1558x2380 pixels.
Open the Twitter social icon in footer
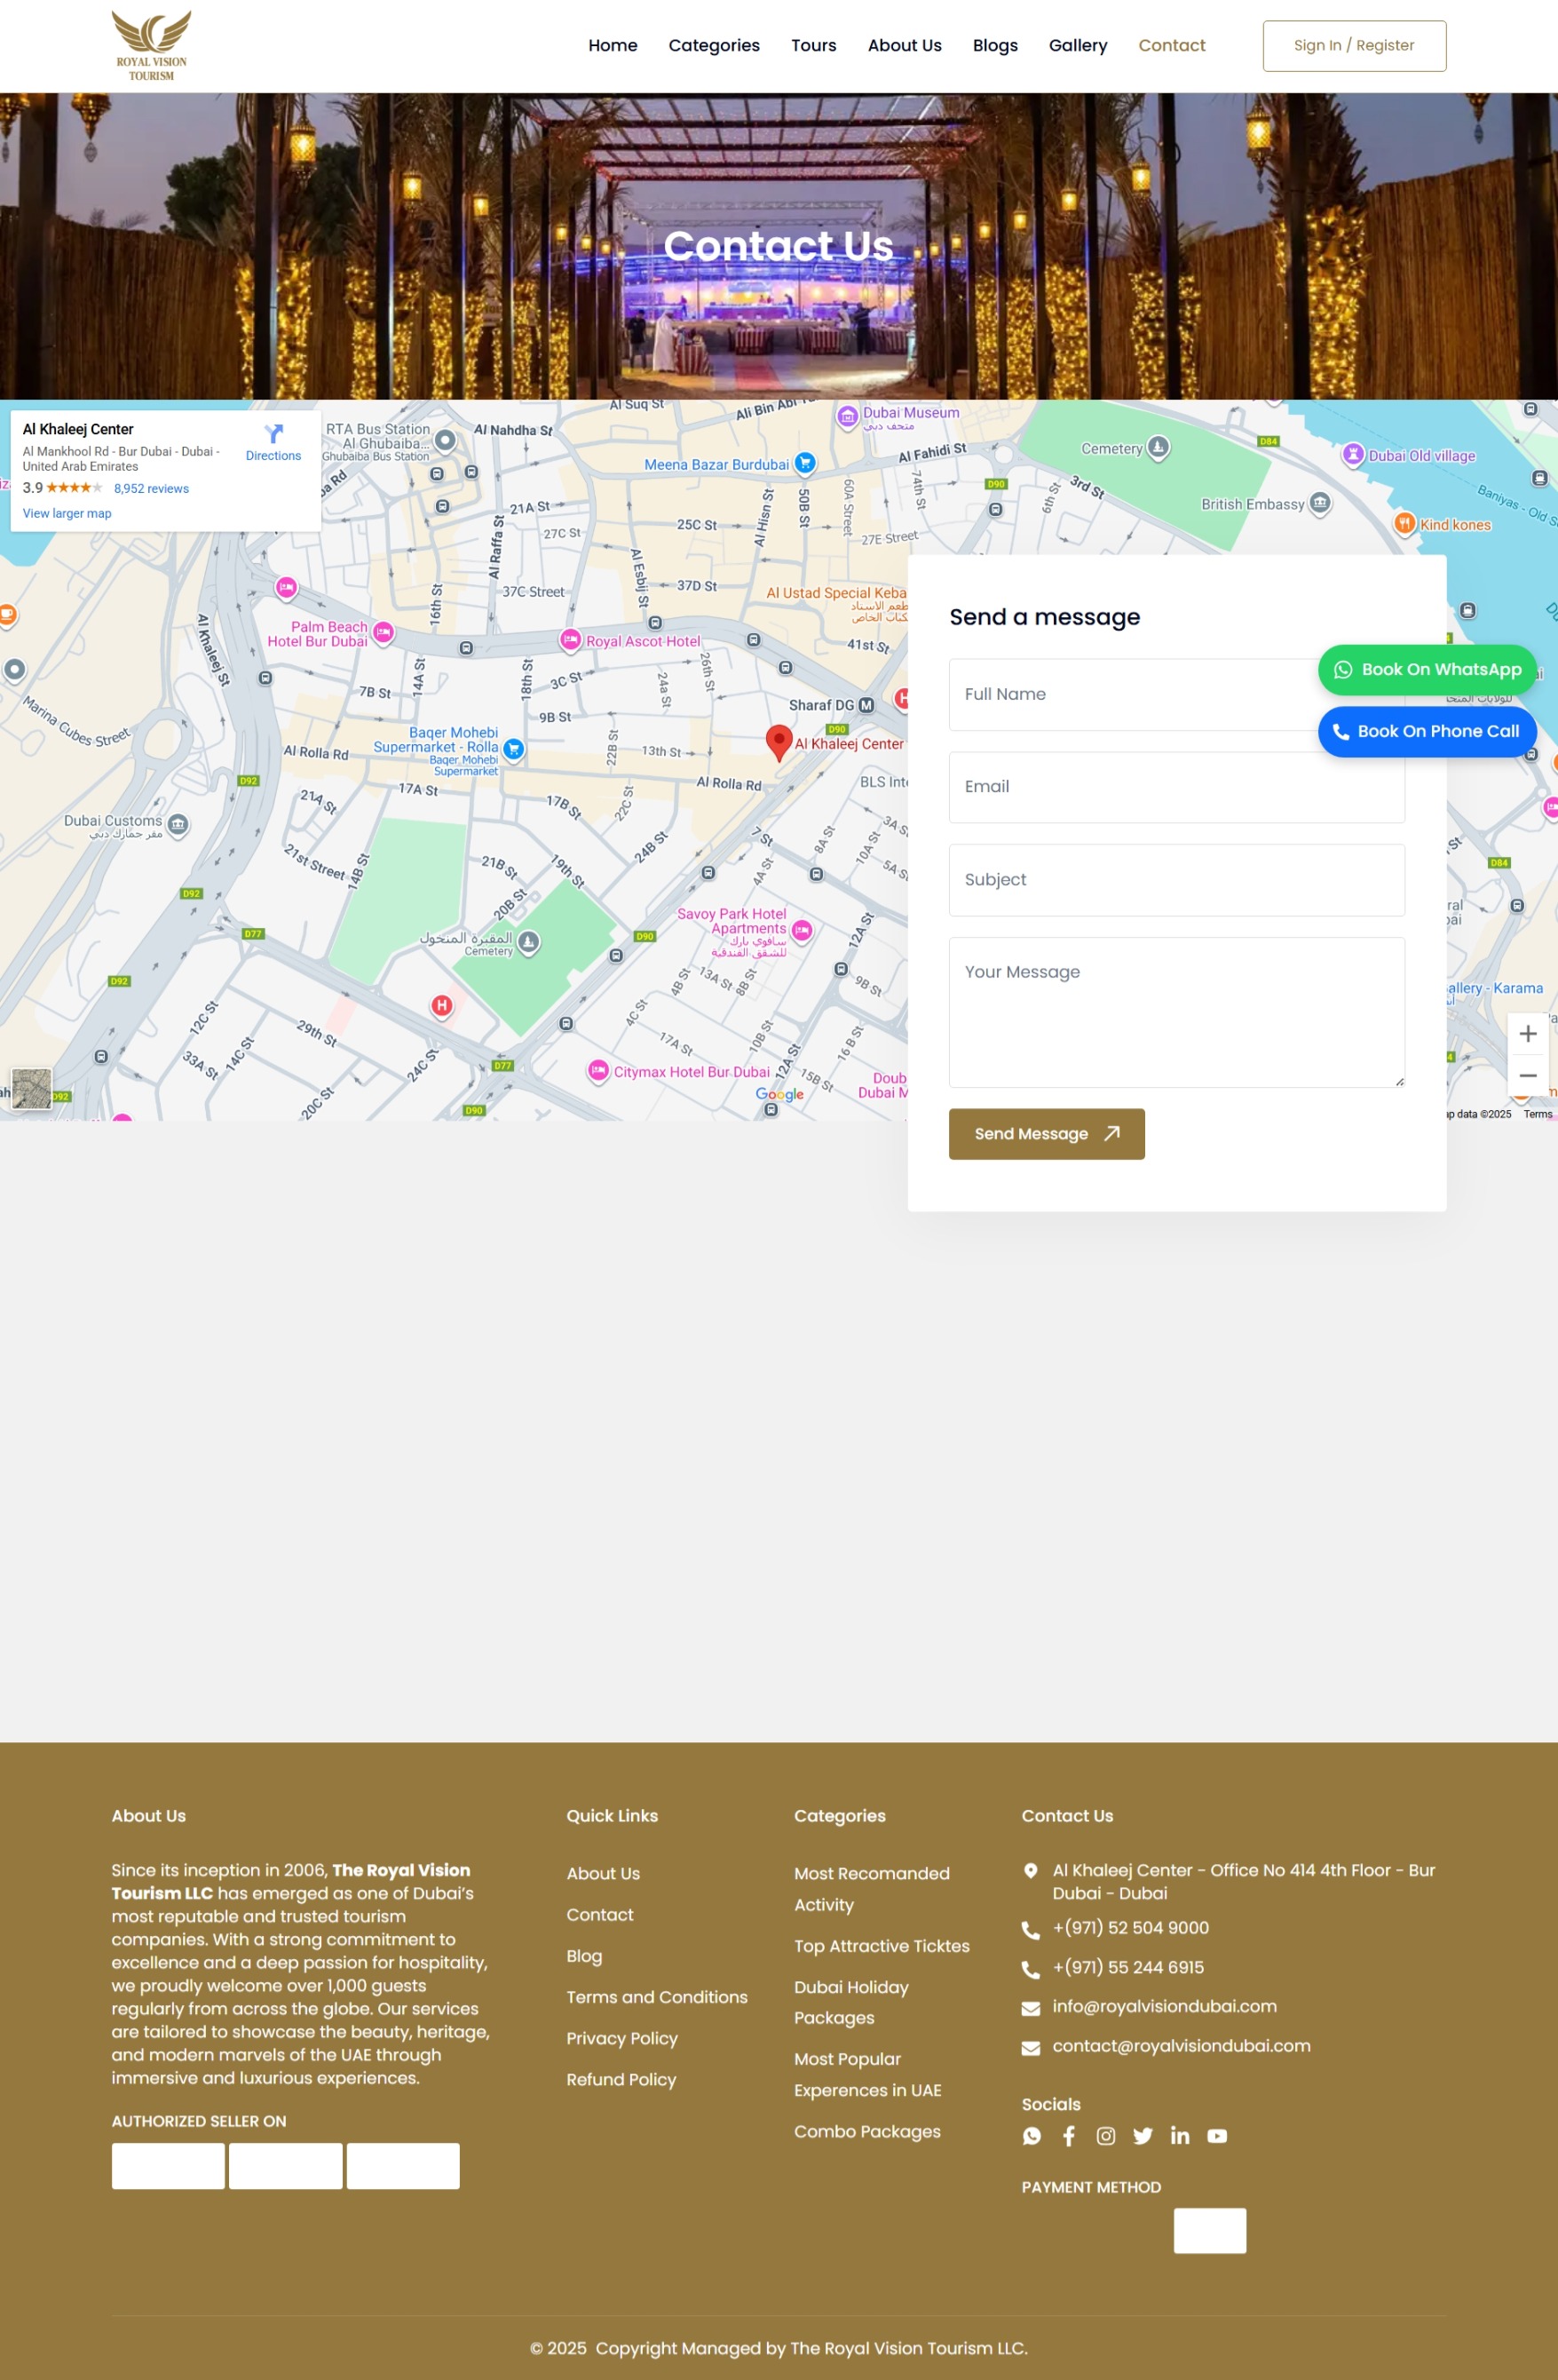click(x=1143, y=2136)
